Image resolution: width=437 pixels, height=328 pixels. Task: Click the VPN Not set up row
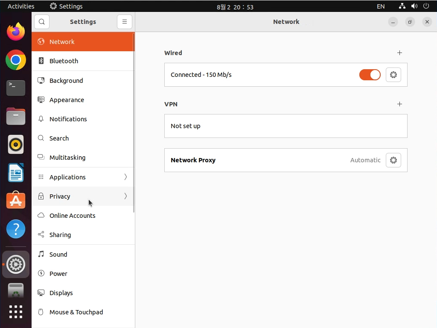pos(286,126)
